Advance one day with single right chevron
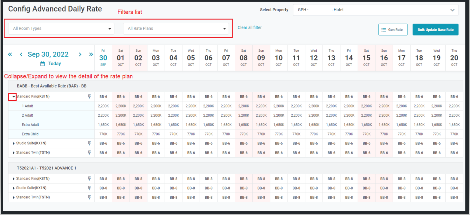 tap(80, 54)
